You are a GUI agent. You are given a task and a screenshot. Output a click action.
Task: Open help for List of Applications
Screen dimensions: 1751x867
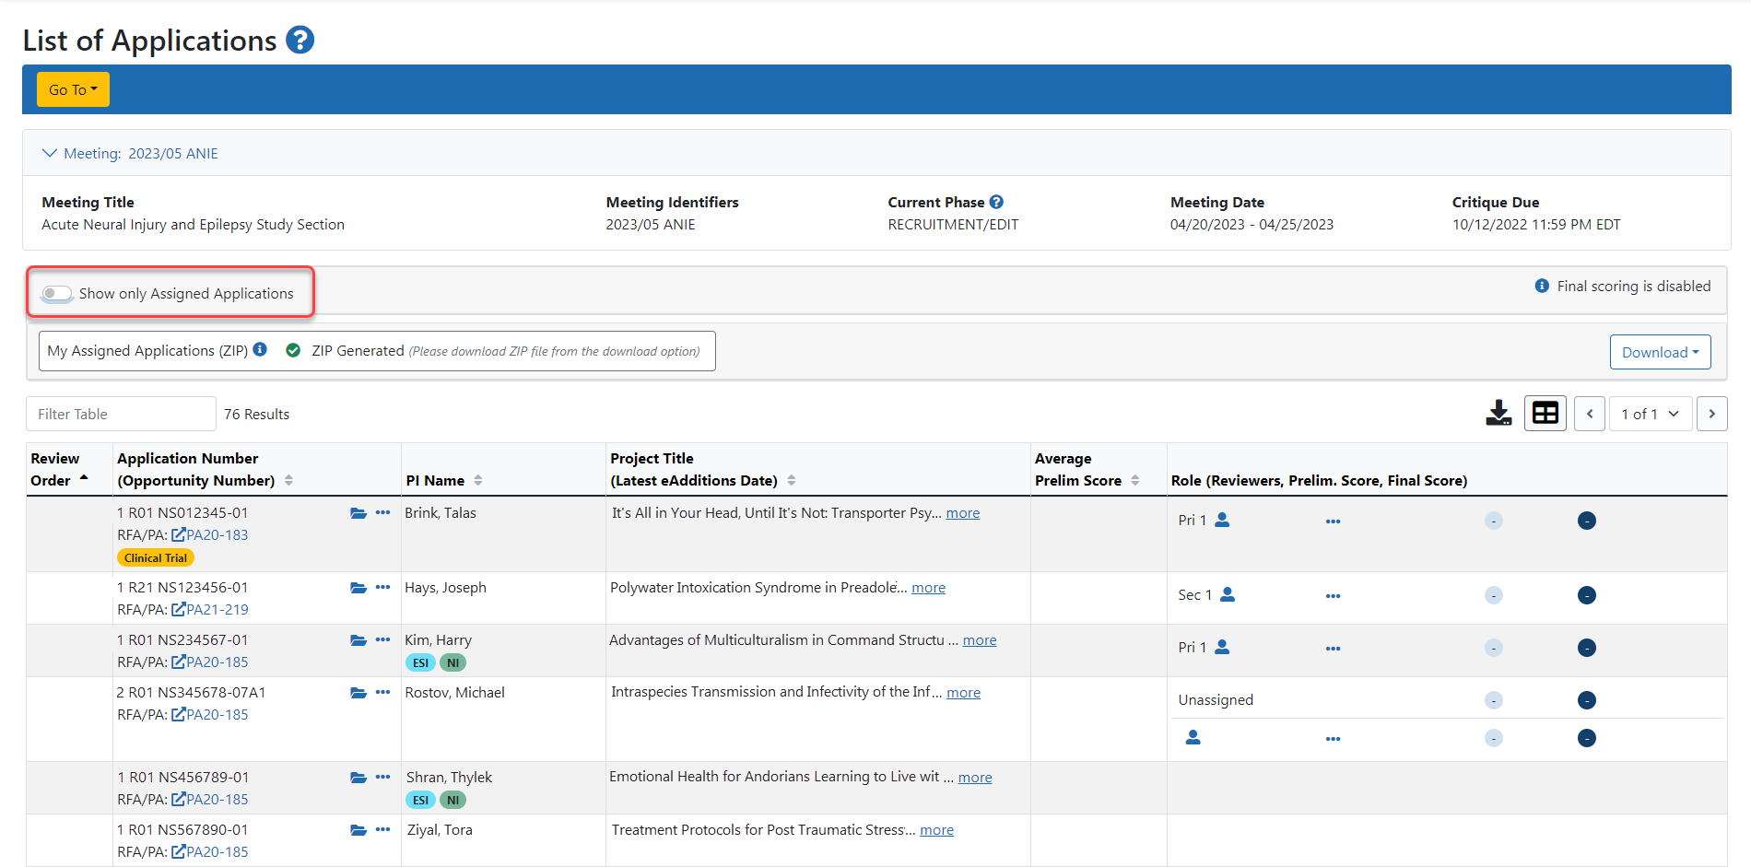(x=300, y=40)
